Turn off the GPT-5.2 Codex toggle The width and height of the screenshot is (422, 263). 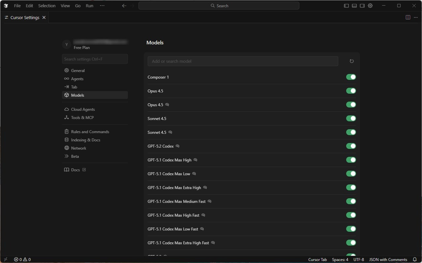[x=351, y=146]
